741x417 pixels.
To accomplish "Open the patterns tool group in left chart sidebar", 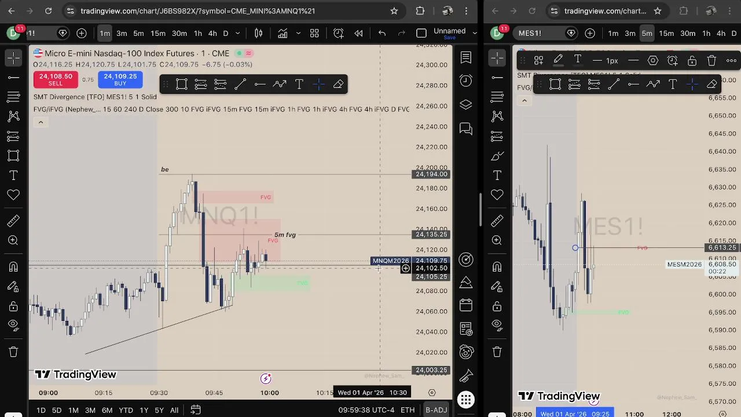I will pos(13,116).
